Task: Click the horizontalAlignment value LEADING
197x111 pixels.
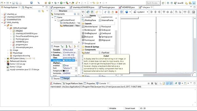Action: pos(66,73)
